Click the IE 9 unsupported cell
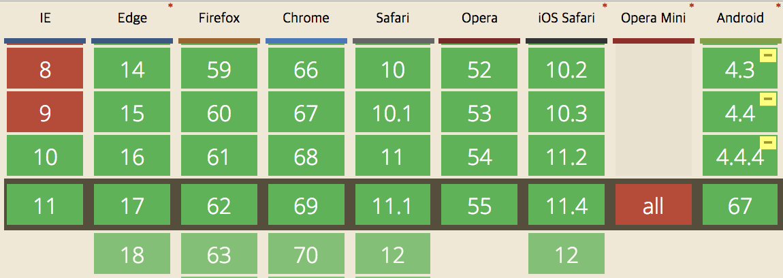This screenshot has height=278, width=783. pyautogui.click(x=45, y=112)
